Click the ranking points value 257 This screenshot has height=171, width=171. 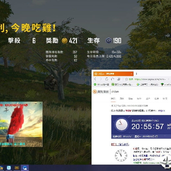(x=75, y=52)
